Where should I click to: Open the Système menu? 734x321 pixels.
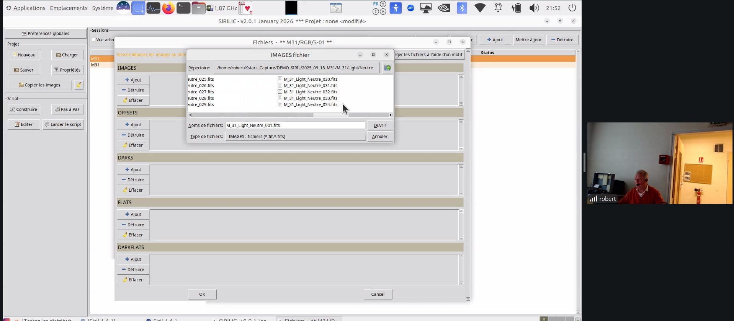click(102, 8)
